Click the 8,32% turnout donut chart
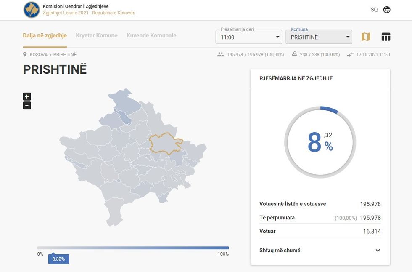Image resolution: width=412 pixels, height=272 pixels. tap(320, 142)
